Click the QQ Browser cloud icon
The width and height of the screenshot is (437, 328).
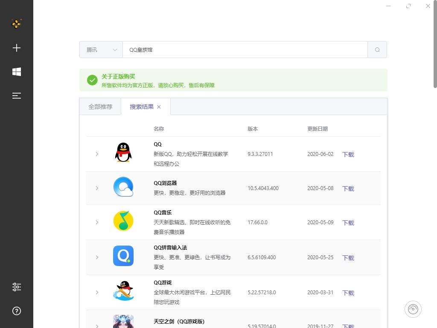pos(123,187)
